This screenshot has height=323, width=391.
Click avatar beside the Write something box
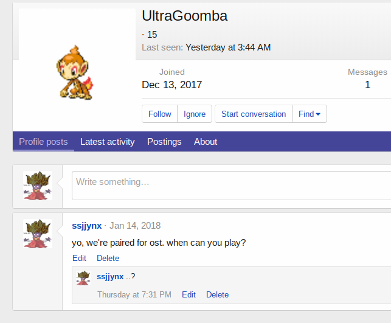coord(38,185)
